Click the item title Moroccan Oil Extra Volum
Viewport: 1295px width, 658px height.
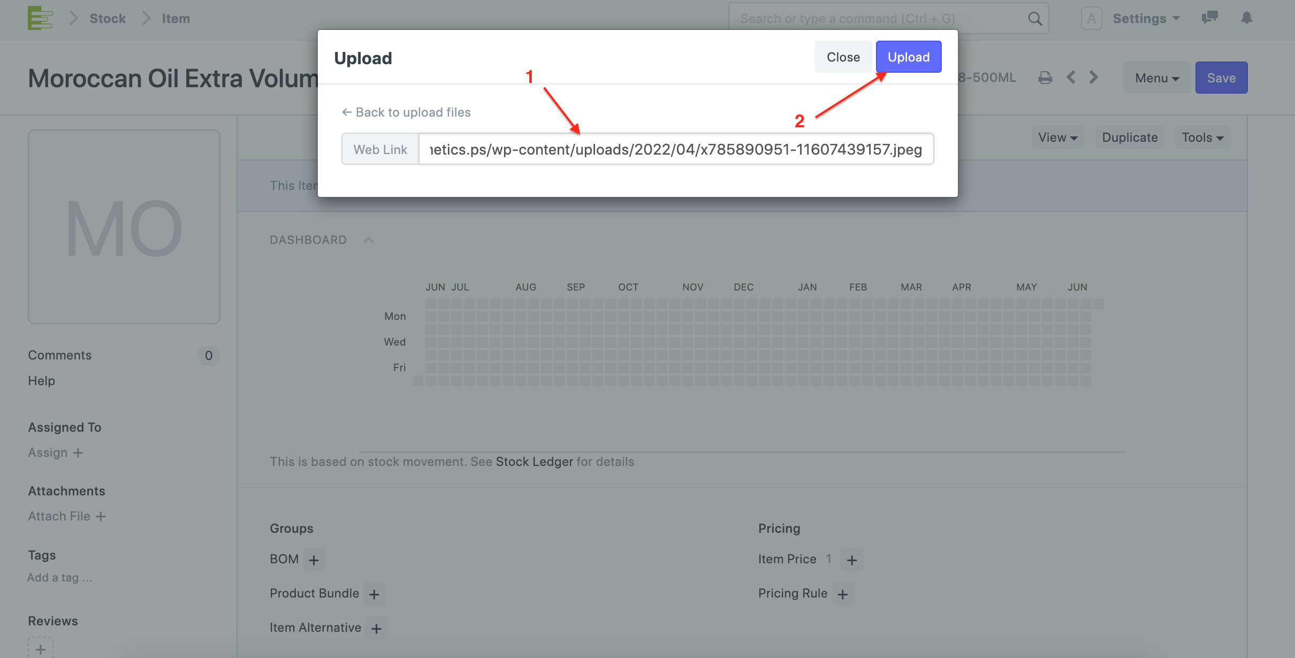[173, 78]
